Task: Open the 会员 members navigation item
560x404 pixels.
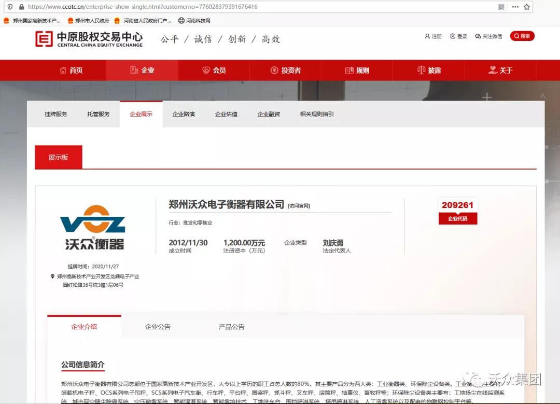Action: (214, 71)
